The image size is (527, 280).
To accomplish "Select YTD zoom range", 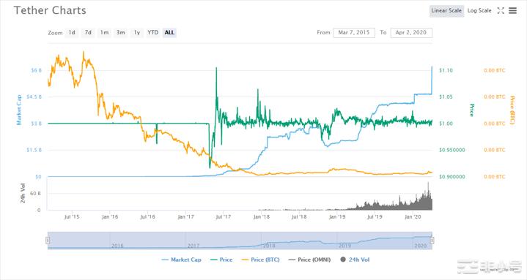I will click(153, 32).
